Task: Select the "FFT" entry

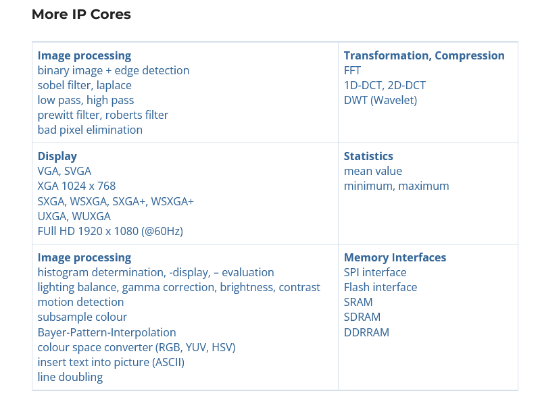Action: click(352, 70)
